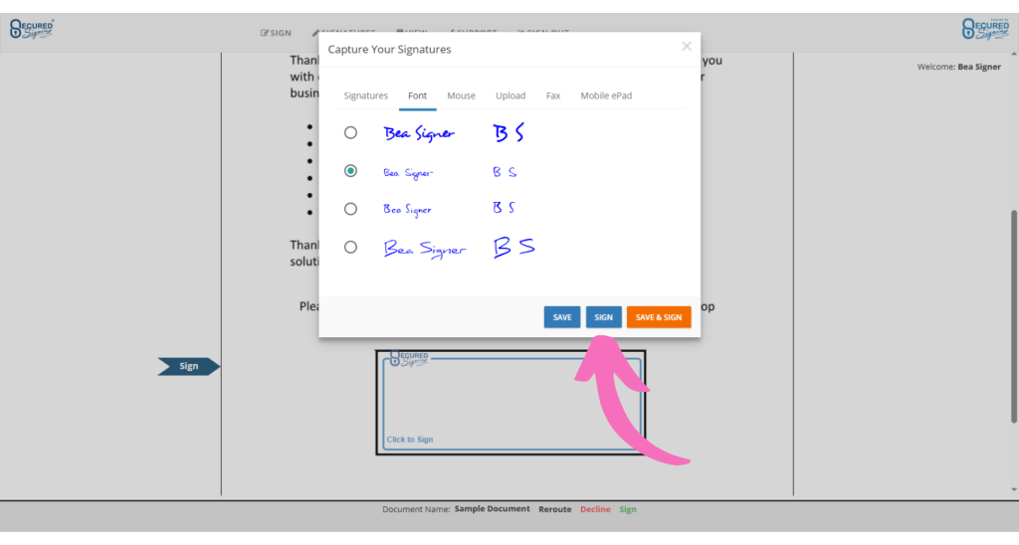Open the Upload tab
1019x545 pixels.
(x=510, y=95)
